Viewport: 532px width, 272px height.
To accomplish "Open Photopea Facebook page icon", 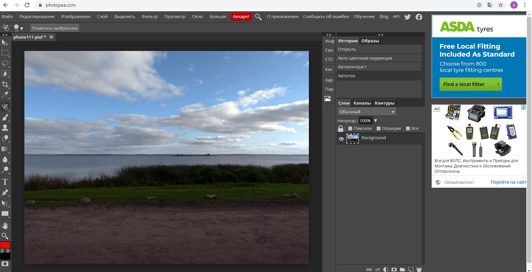I will click(x=419, y=17).
